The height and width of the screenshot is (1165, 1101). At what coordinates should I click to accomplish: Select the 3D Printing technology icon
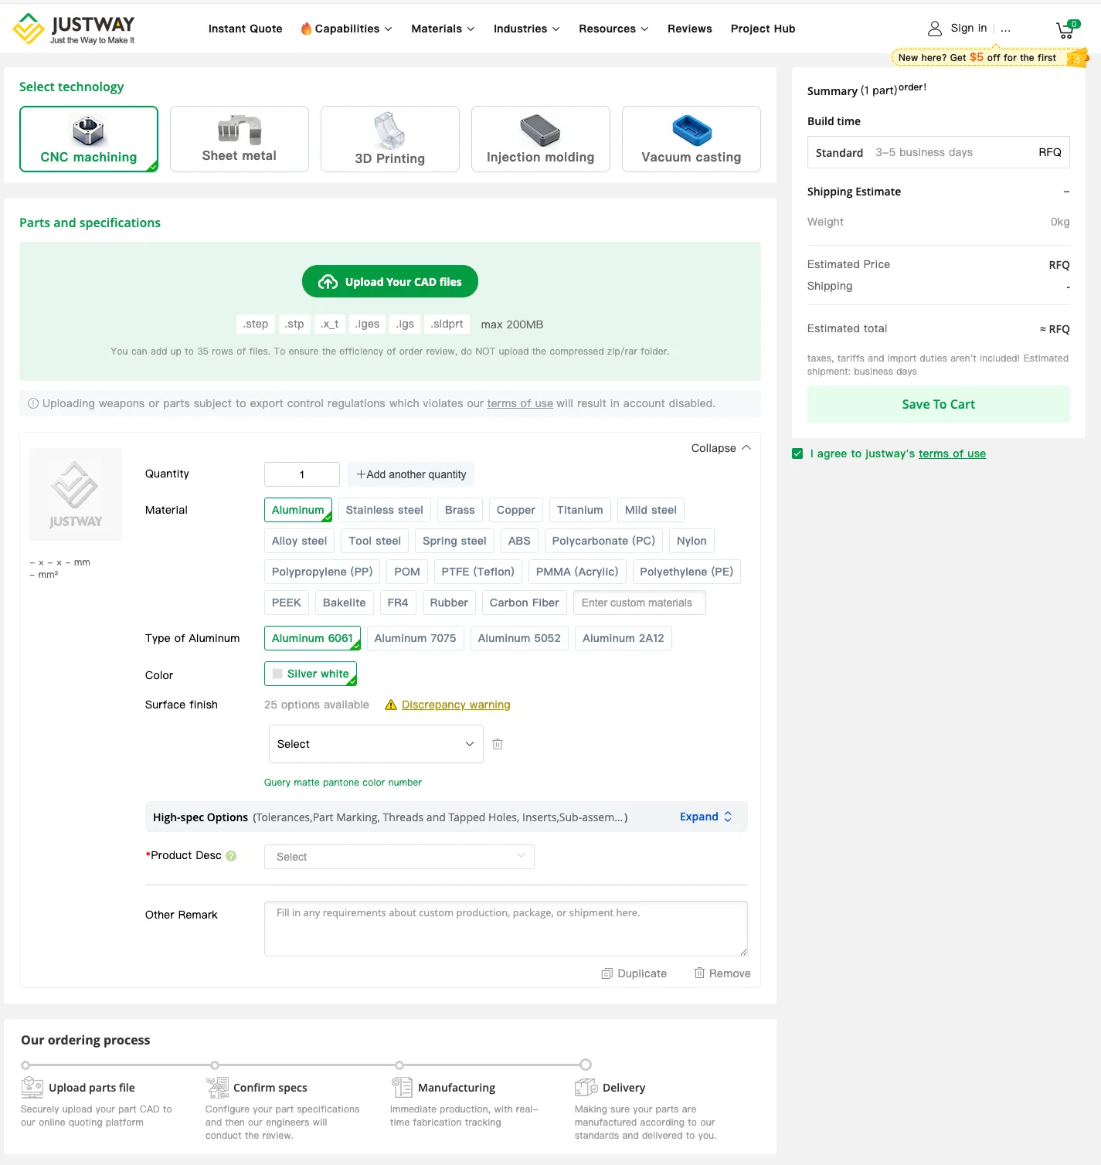(x=389, y=130)
